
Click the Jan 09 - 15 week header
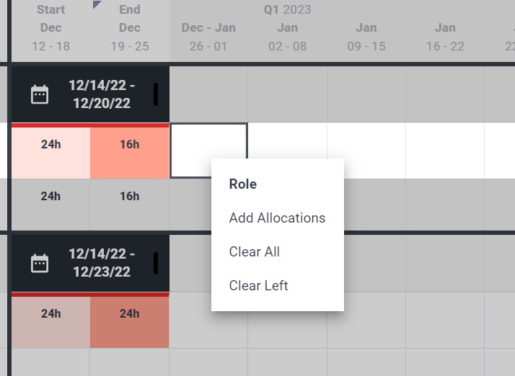pyautogui.click(x=366, y=37)
